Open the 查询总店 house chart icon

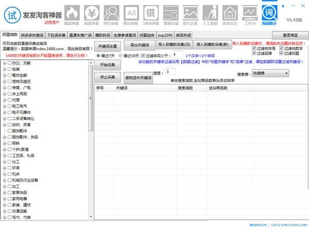point(230,13)
